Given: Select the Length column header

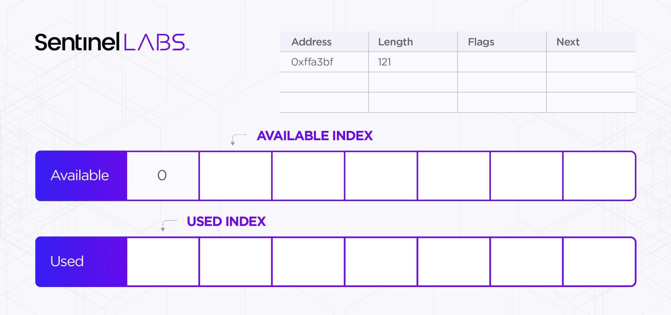Looking at the screenshot, I should 395,42.
